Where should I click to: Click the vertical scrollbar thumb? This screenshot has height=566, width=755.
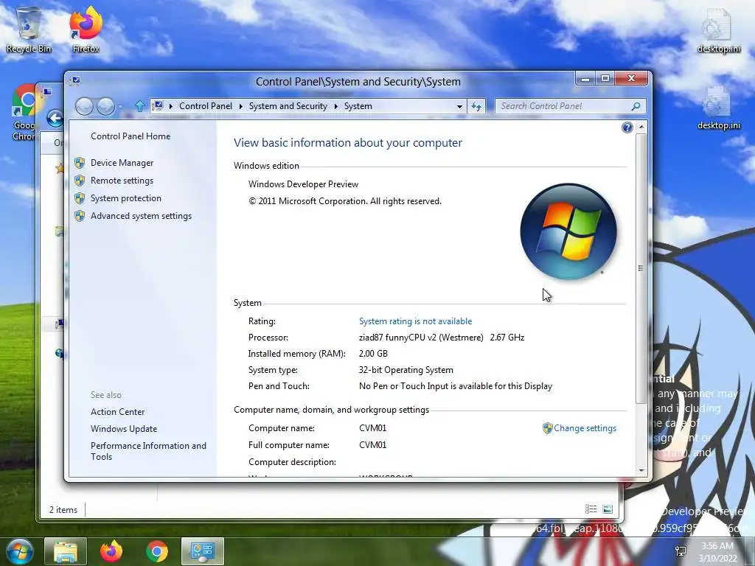coord(641,268)
